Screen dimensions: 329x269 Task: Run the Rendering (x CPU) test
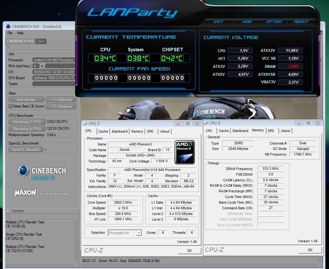click(x=27, y=129)
